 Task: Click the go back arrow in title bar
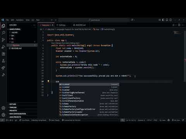(52, 20)
